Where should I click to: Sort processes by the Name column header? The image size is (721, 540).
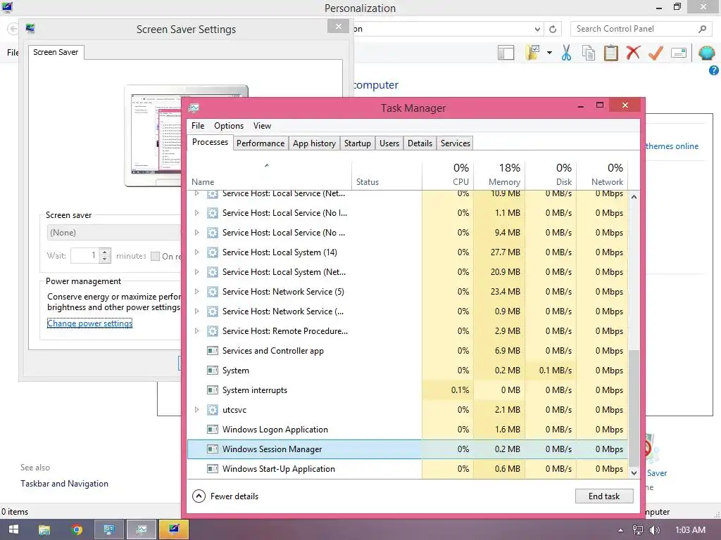point(270,174)
